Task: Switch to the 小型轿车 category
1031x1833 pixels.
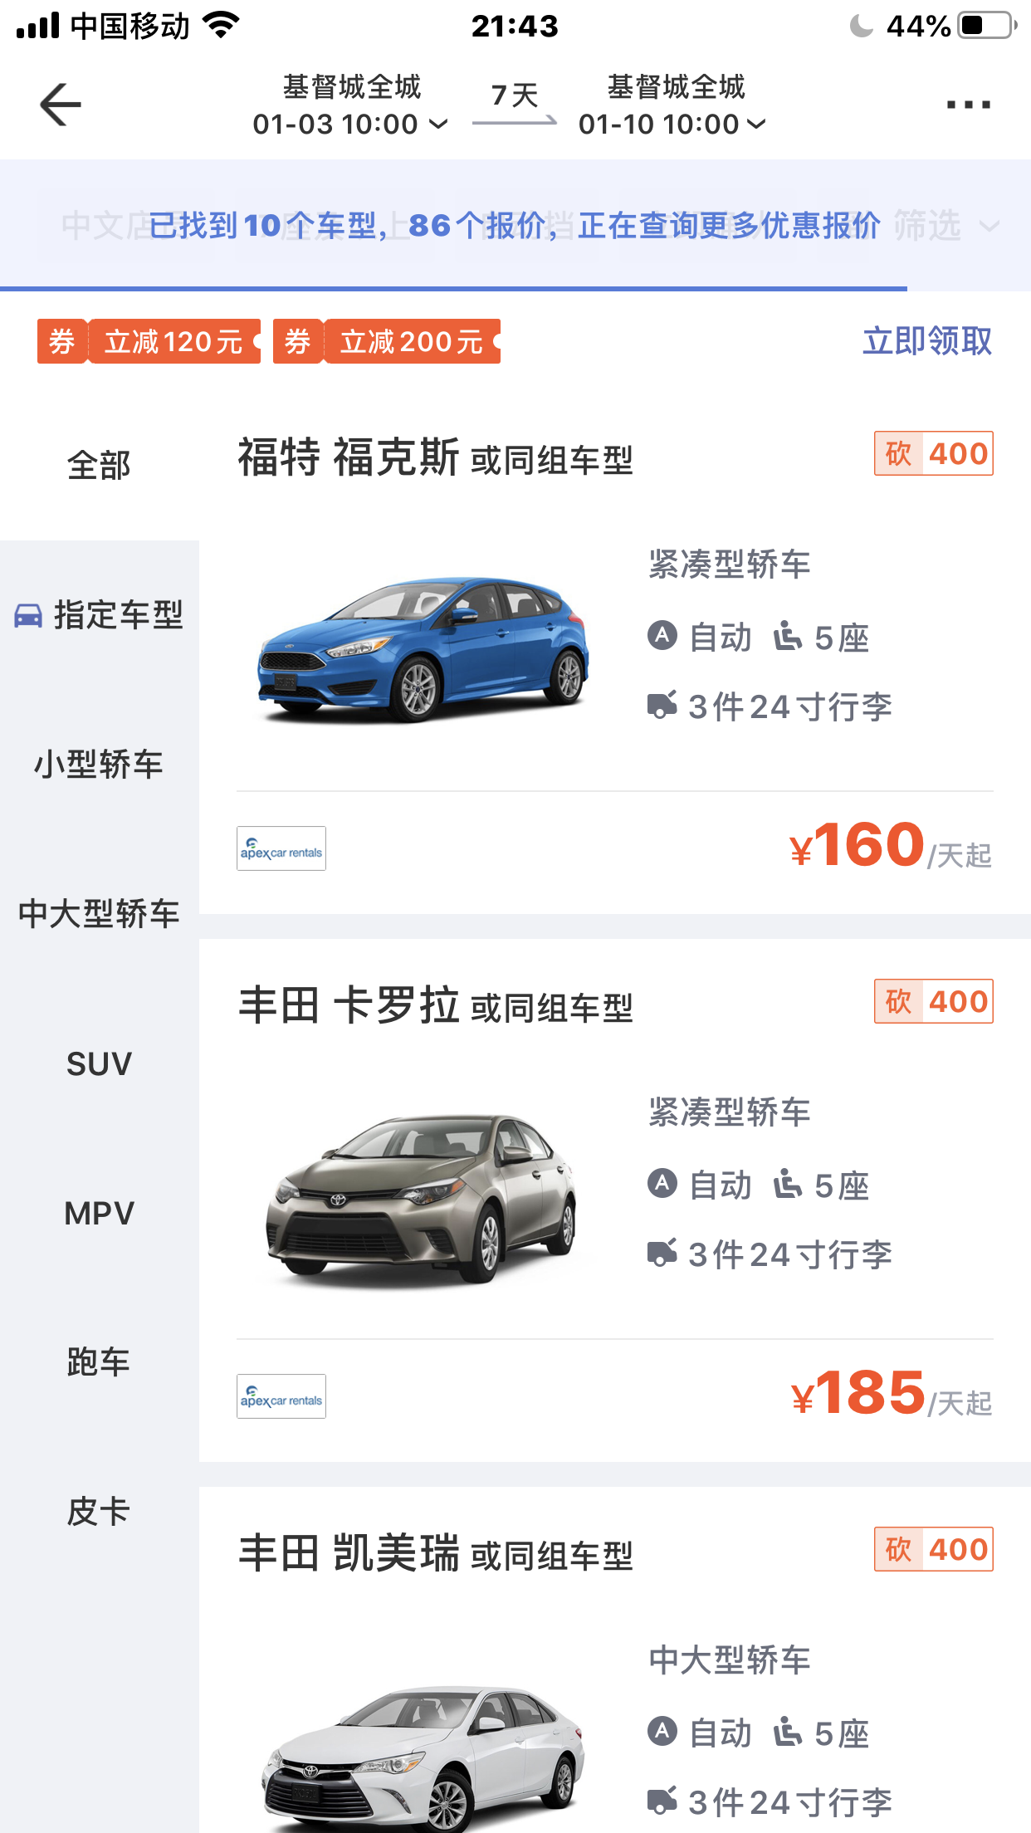Action: [99, 765]
